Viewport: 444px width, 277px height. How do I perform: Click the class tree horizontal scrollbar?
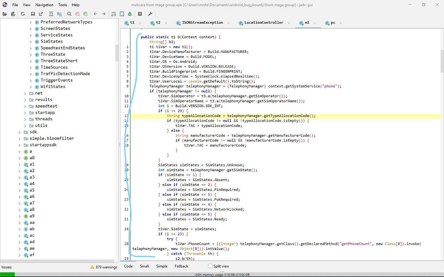(57, 261)
